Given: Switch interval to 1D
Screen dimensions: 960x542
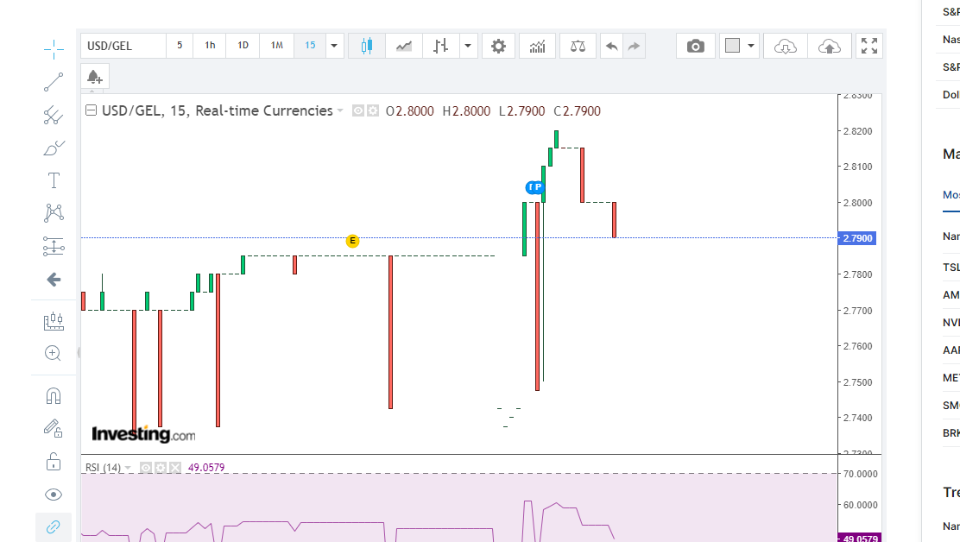Looking at the screenshot, I should coord(243,46).
